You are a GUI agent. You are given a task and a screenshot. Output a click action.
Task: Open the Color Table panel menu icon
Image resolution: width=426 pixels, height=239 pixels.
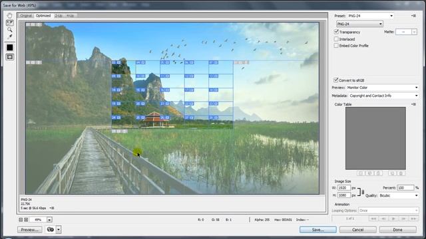413,104
